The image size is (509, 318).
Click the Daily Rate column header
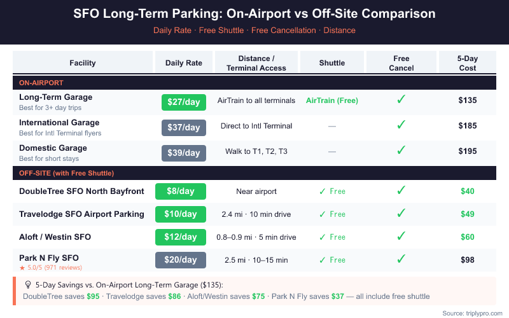coord(184,63)
